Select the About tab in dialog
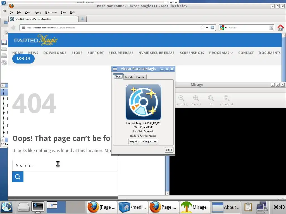Viewport: 286px width, 214px height. 118,77
